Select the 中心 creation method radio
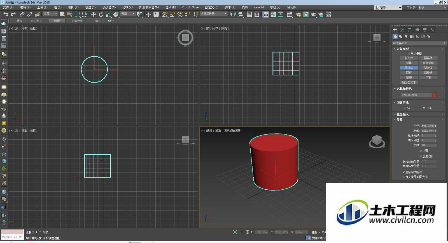The height and width of the screenshot is (243, 448). tap(424, 108)
